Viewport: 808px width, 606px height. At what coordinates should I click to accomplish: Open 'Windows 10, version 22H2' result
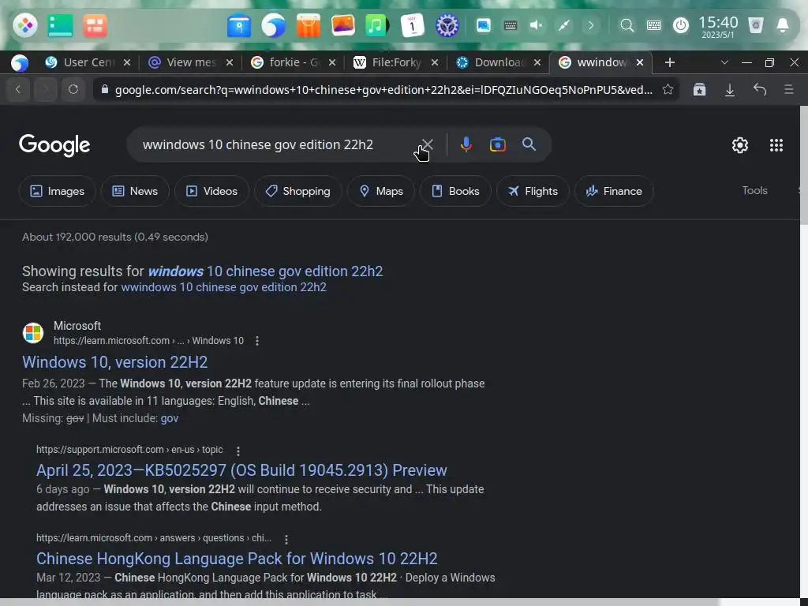coord(115,362)
